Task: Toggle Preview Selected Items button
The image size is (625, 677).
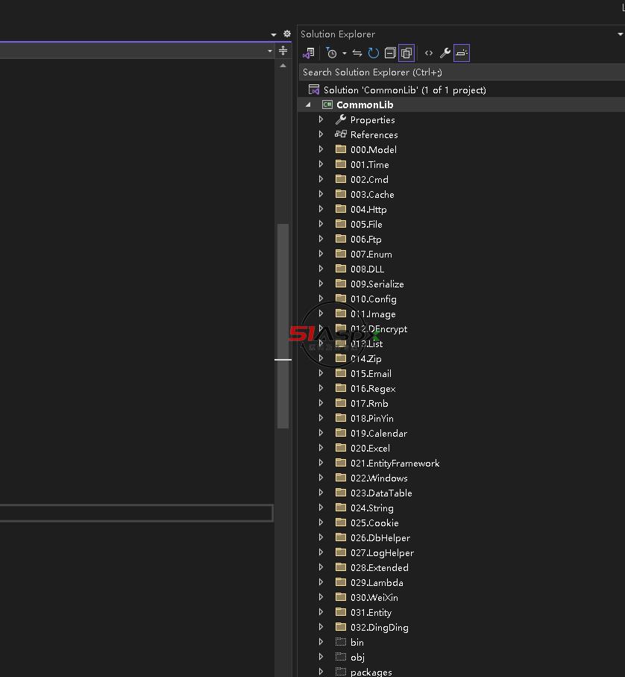Action: click(x=462, y=53)
